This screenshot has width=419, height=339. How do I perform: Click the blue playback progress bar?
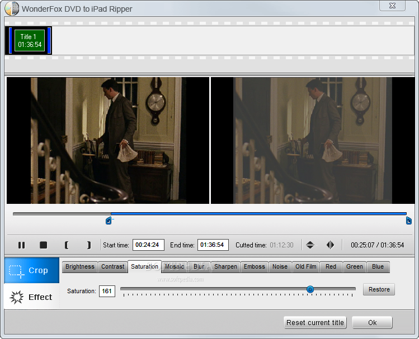pos(258,214)
